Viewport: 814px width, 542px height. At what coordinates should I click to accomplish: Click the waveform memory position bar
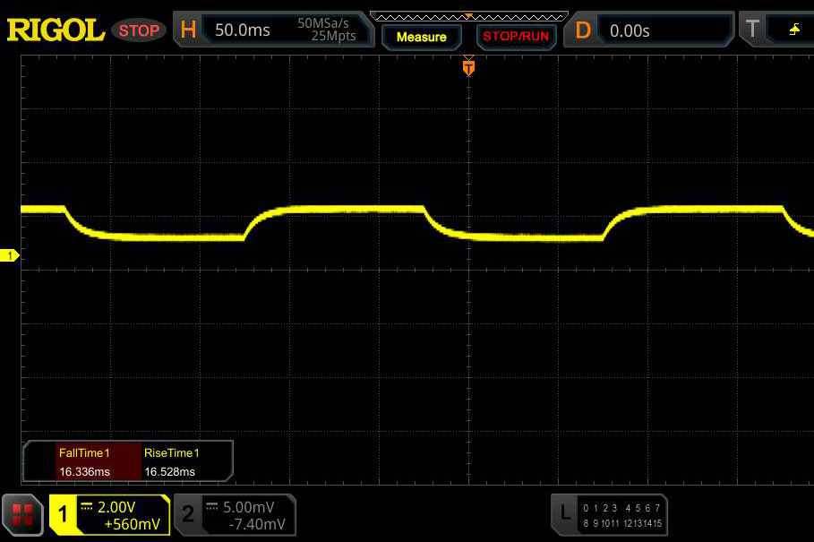pos(468,15)
